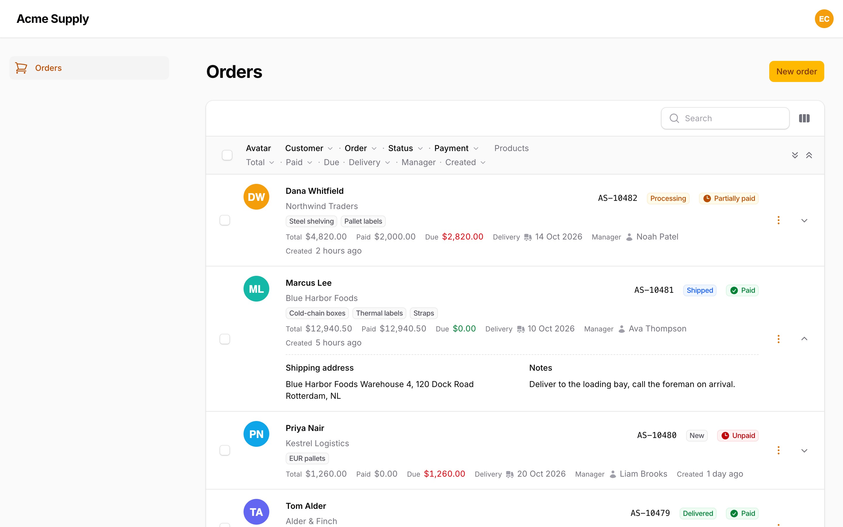
Task: Sort by Total column
Action: pyautogui.click(x=260, y=162)
